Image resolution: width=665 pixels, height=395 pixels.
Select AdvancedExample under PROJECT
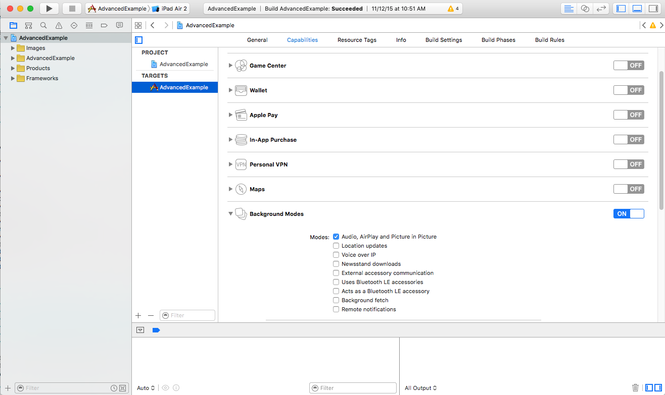click(x=183, y=64)
